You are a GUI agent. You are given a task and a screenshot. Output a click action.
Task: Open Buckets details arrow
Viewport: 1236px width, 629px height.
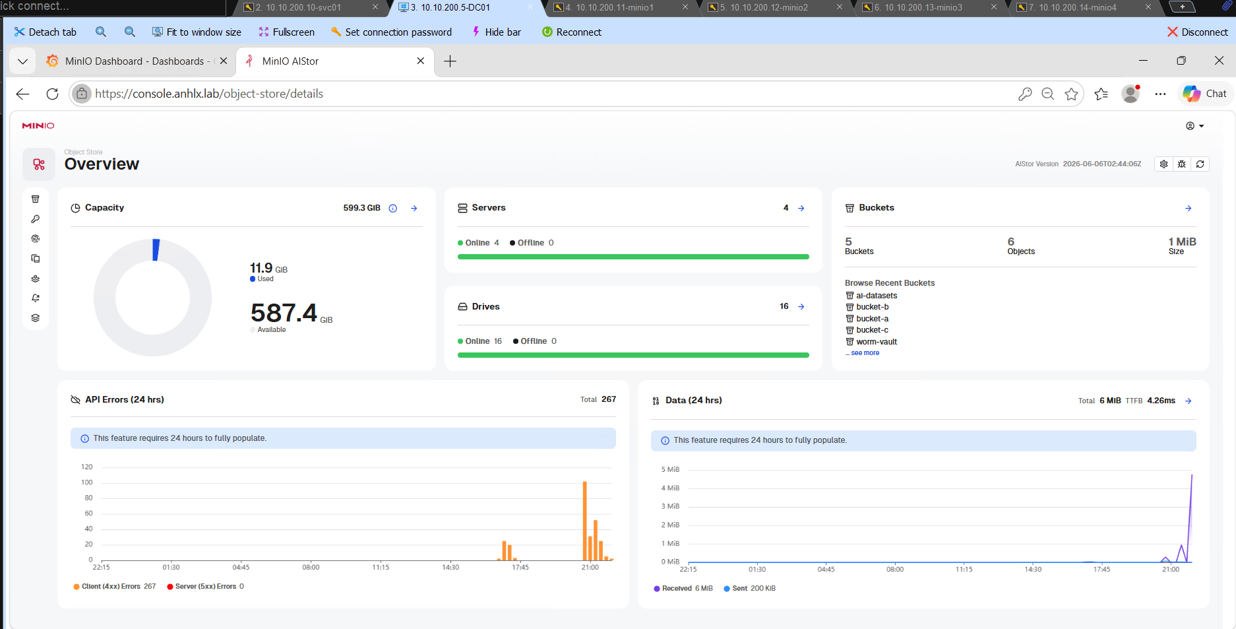(x=1189, y=209)
